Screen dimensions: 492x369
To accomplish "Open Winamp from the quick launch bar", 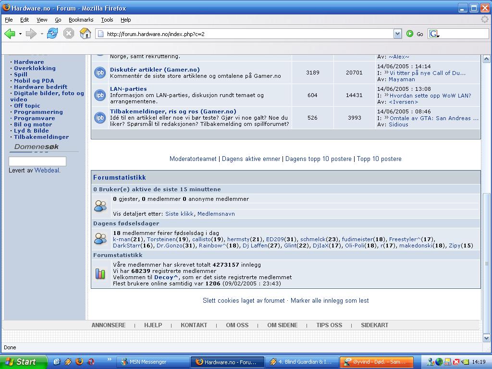I will 68,361.
